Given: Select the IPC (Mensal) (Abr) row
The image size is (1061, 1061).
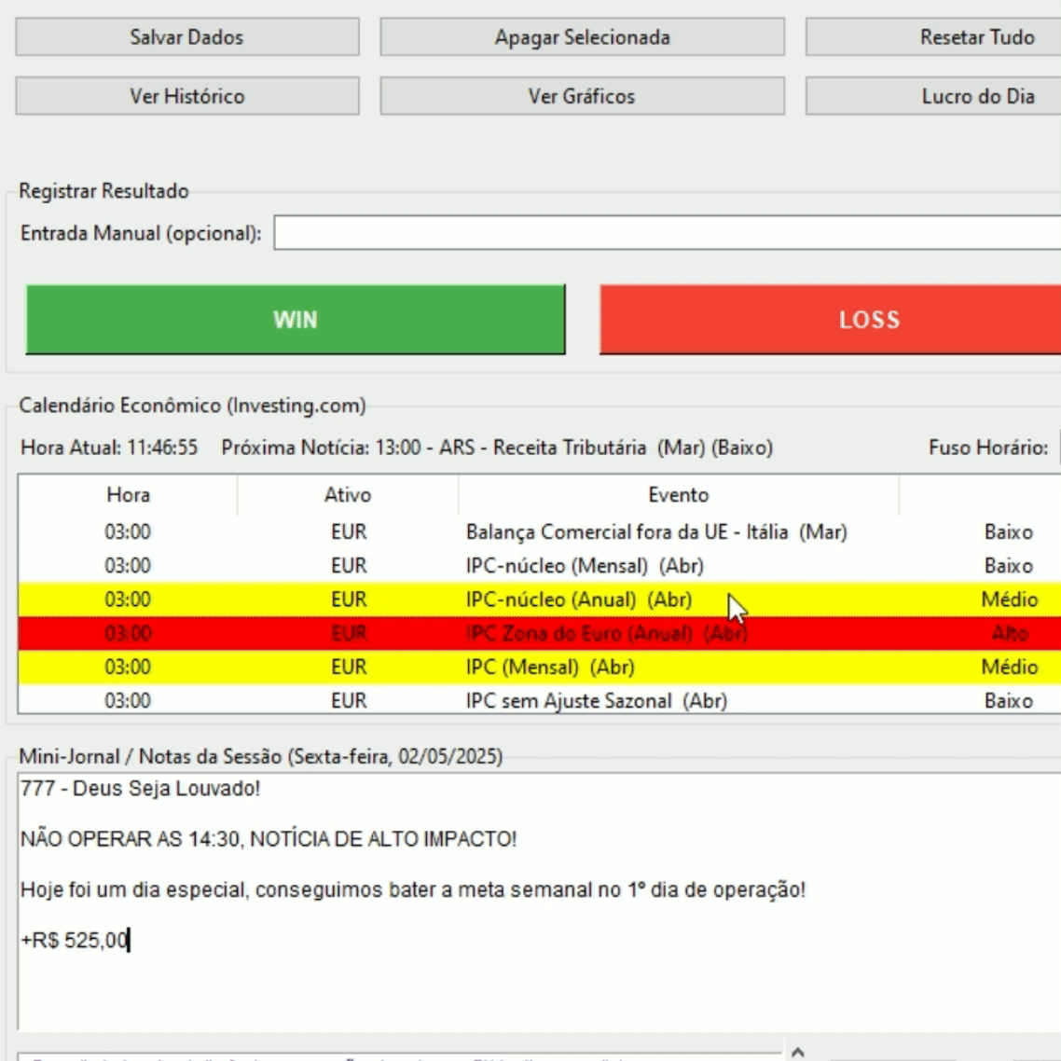Looking at the screenshot, I should (x=539, y=668).
